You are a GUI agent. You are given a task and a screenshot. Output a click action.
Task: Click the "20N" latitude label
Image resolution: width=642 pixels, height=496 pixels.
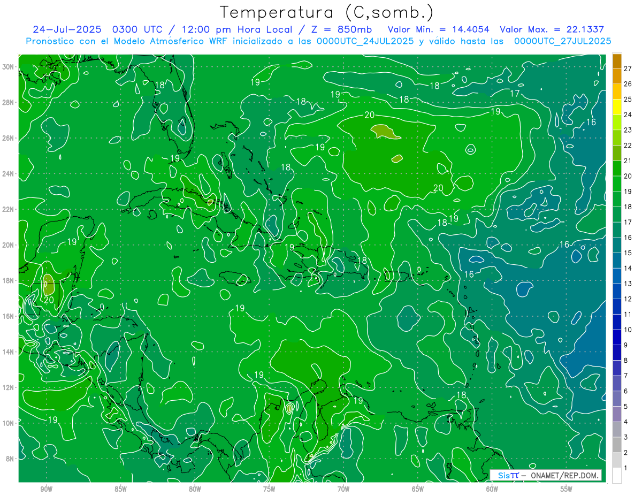[x=9, y=245]
